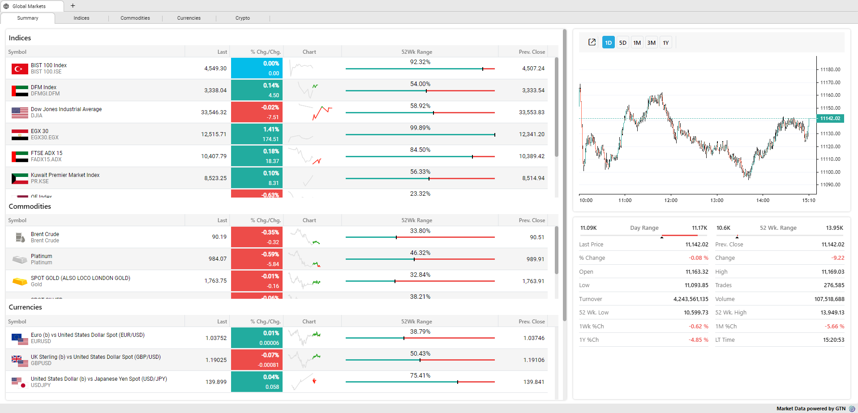Open the Commodities tab

pos(135,18)
